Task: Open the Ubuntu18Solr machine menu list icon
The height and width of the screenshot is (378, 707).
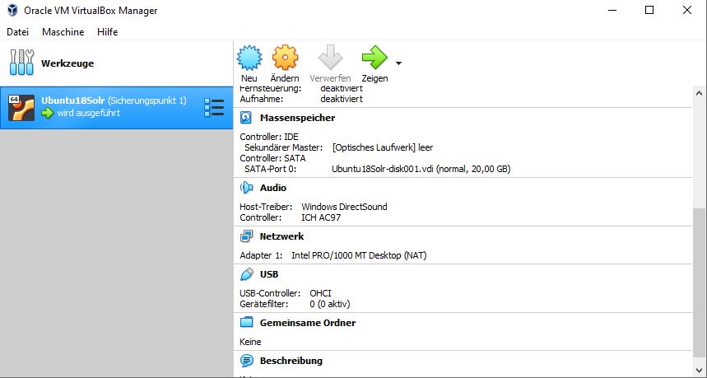Action: click(214, 108)
